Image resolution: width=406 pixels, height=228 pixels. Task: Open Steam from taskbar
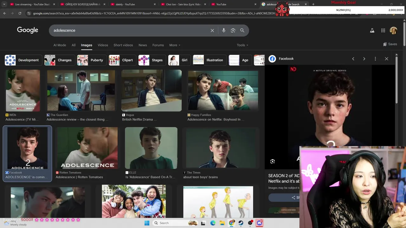[241, 223]
